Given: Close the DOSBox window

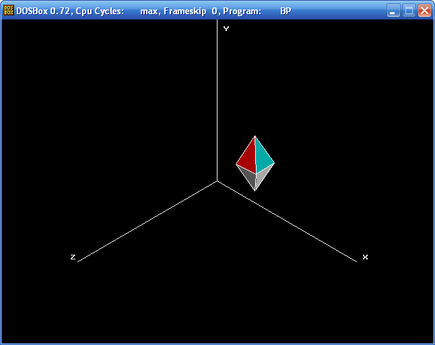Looking at the screenshot, I should (424, 11).
